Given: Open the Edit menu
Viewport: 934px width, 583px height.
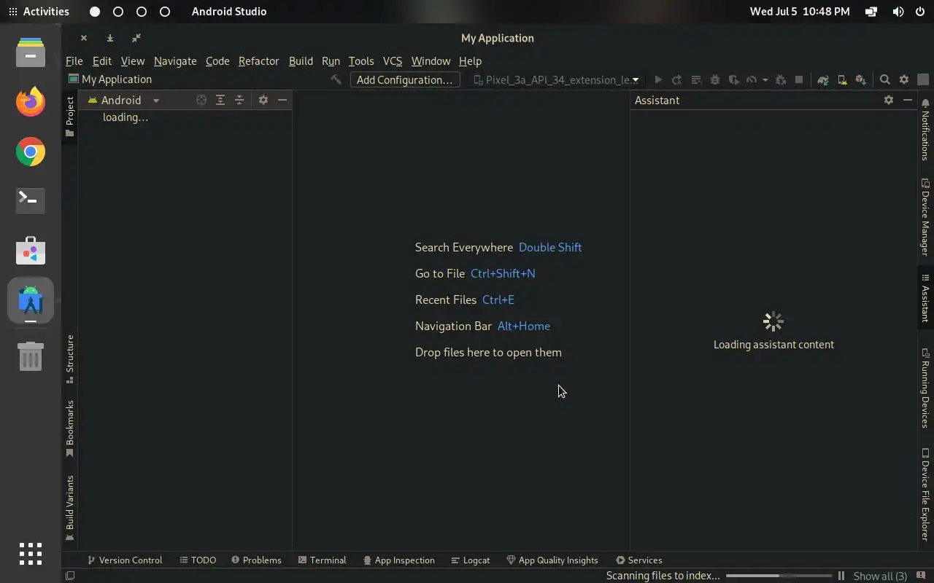Looking at the screenshot, I should coord(102,60).
